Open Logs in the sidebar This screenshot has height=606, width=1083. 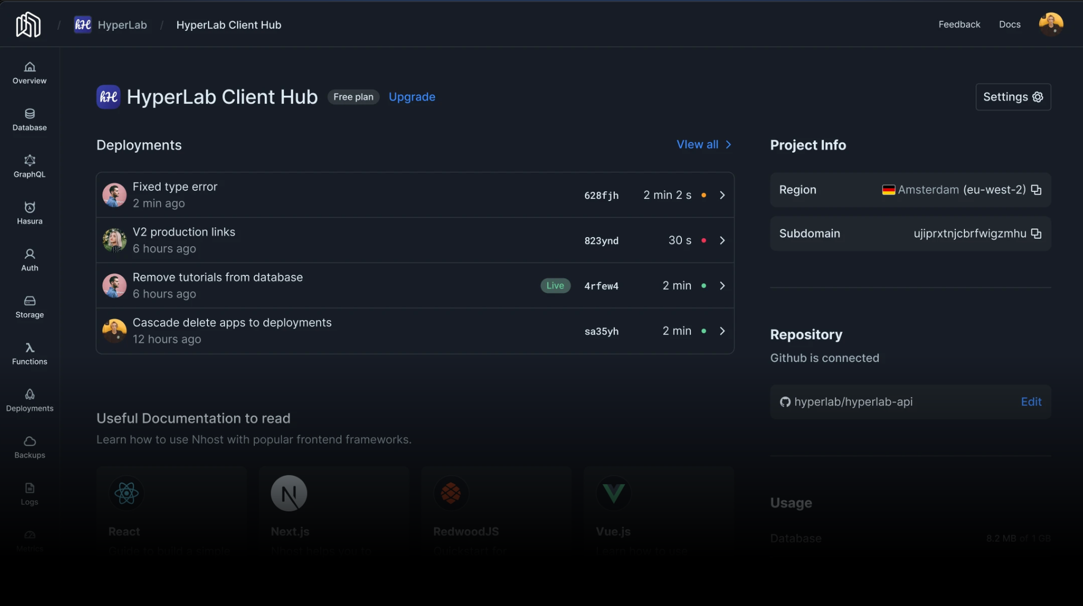tap(30, 495)
